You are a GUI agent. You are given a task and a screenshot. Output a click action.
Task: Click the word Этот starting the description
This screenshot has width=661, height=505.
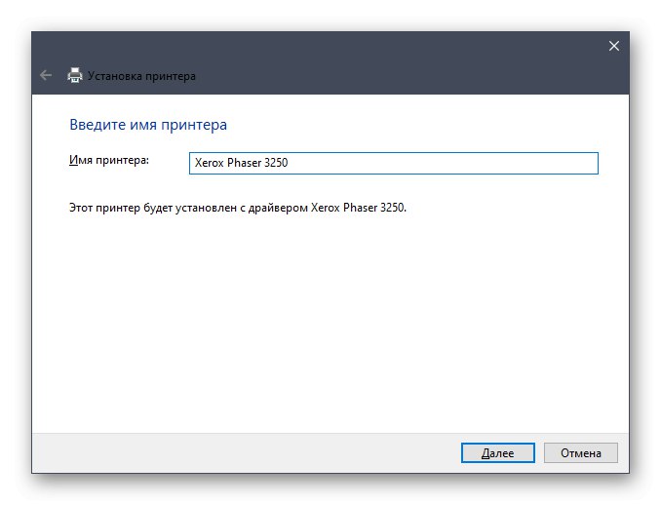coord(82,208)
